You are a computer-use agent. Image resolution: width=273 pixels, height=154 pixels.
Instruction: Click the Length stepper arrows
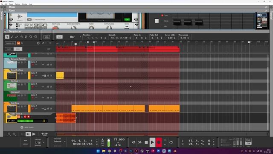[130, 38]
